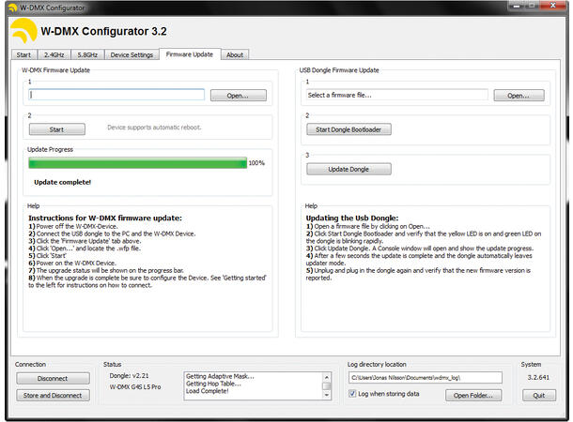Click the W-DMX firmware file path field
573x422 pixels.
(x=116, y=95)
